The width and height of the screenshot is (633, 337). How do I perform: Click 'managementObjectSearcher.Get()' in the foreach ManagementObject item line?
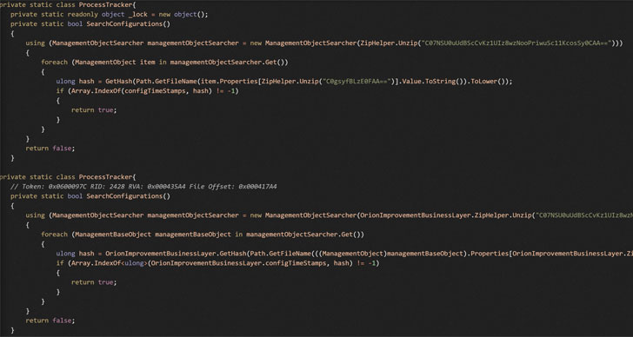pos(227,62)
